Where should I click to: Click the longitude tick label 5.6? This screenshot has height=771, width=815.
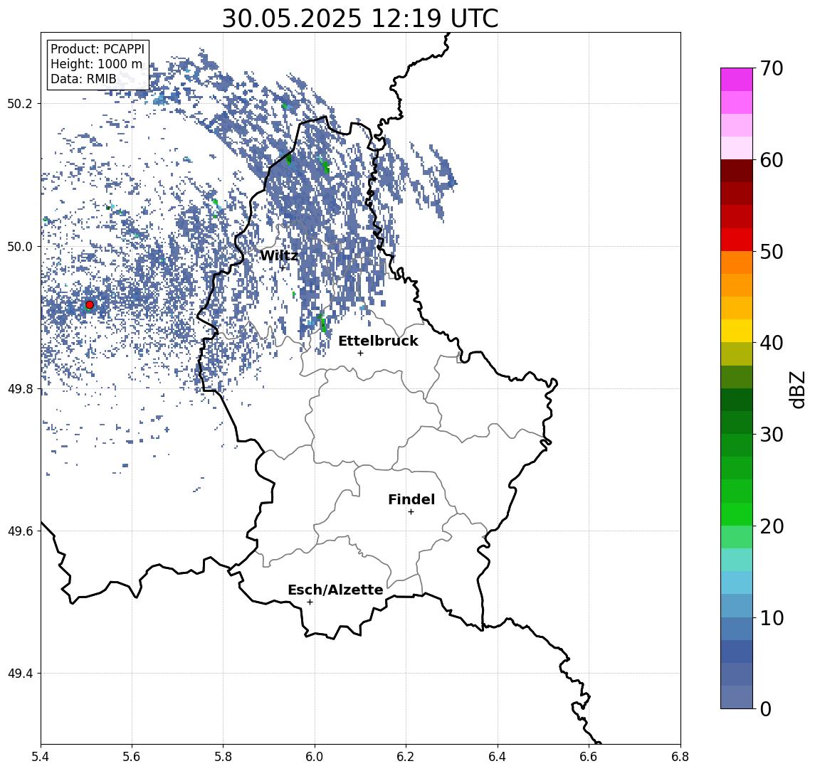tap(132, 757)
